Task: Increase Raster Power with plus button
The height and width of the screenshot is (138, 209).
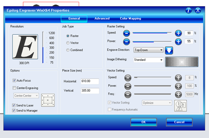Action: [x=178, y=42]
